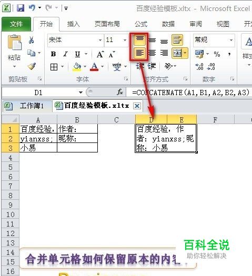Open 剪贴板 pane launcher
The image size is (252, 276).
(x=40, y=79)
